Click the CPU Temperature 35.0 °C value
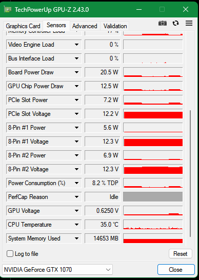The width and height of the screenshot is (199, 280). (103, 225)
